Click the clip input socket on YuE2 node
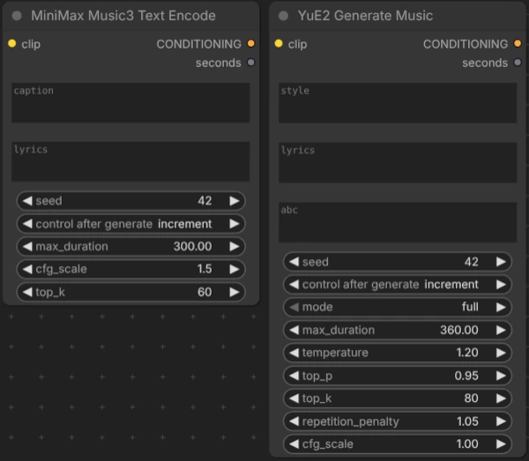The height and width of the screenshot is (461, 529). (x=279, y=43)
